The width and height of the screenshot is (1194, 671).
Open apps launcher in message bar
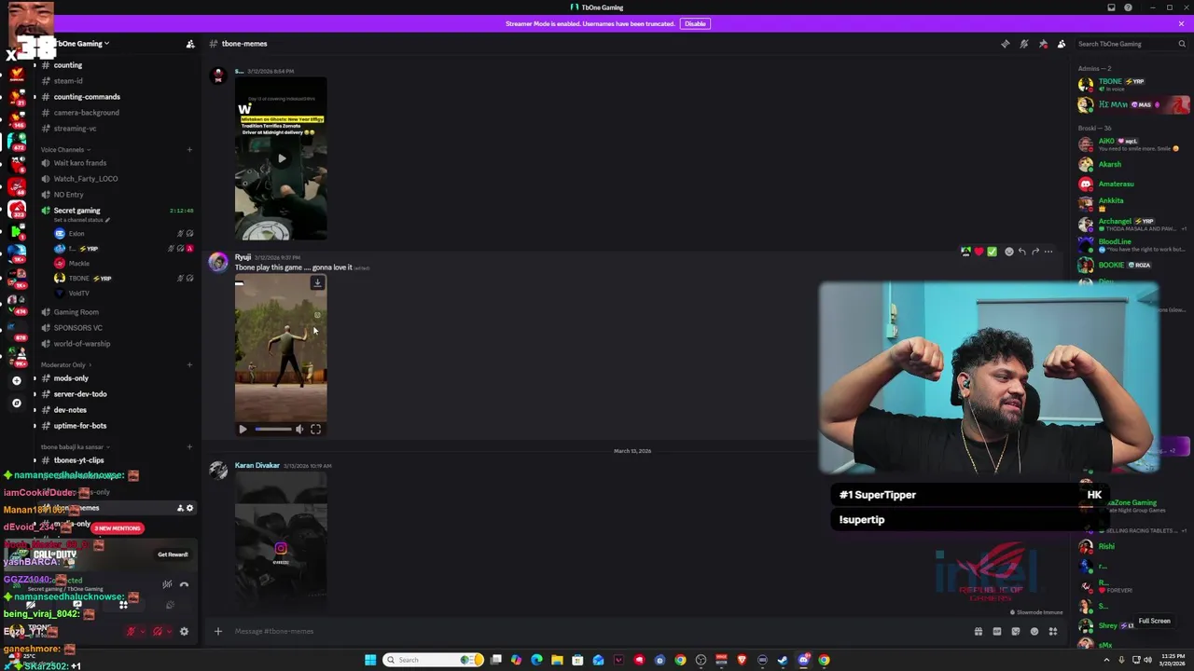tap(1053, 632)
